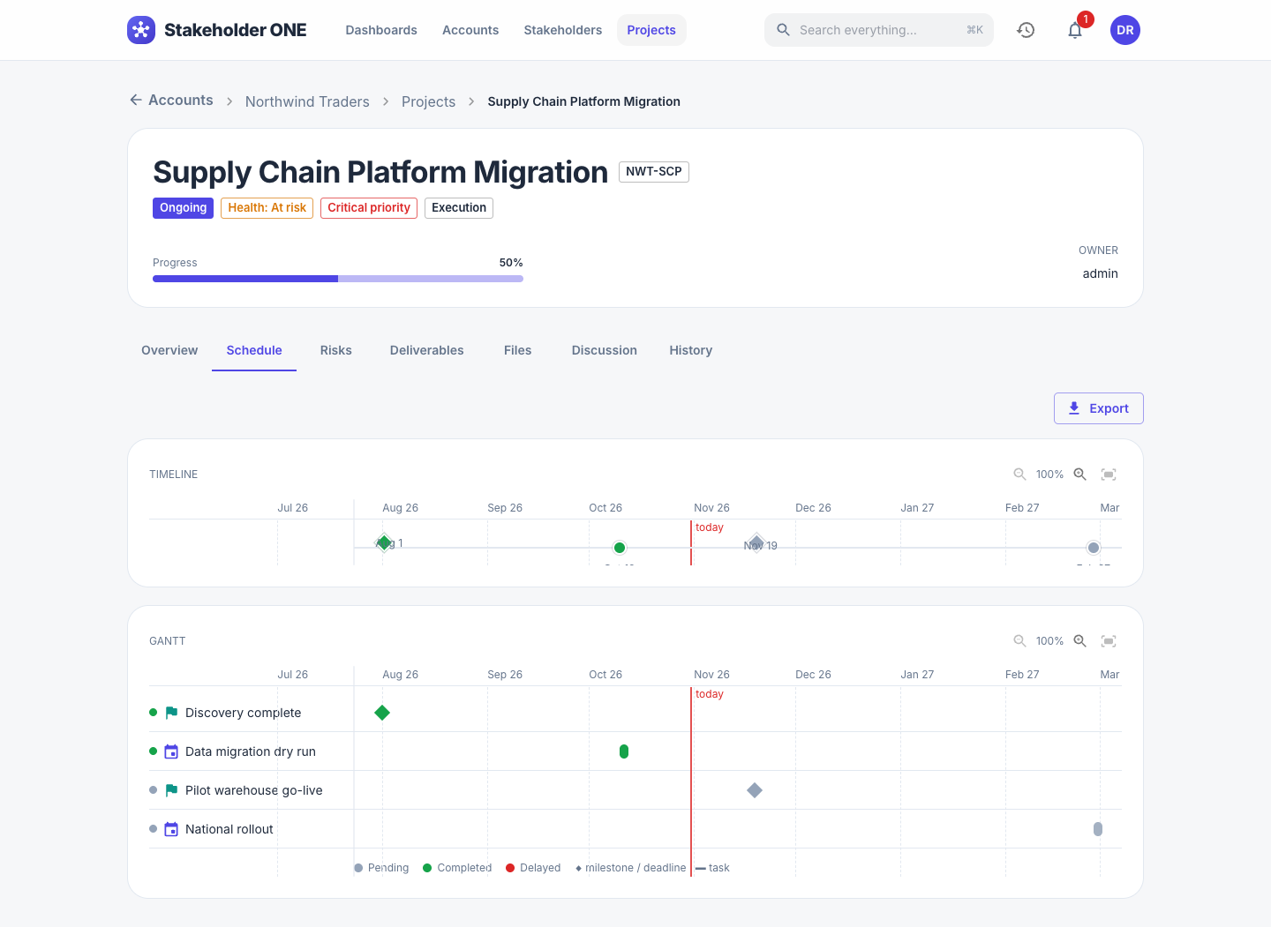The image size is (1271, 927).
Task: Fit the Timeline chart to view
Action: click(x=1109, y=475)
